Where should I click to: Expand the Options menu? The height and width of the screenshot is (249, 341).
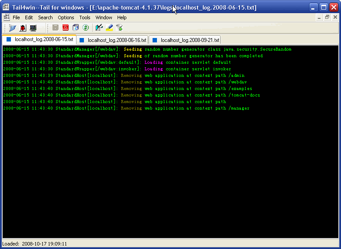click(x=66, y=17)
